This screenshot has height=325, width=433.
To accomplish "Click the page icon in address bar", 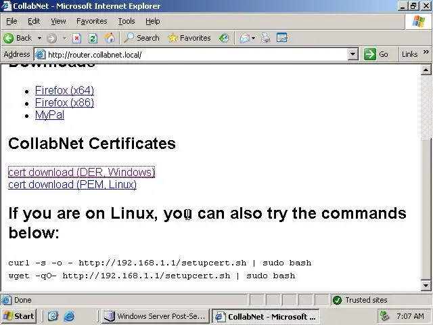I will 41,54.
